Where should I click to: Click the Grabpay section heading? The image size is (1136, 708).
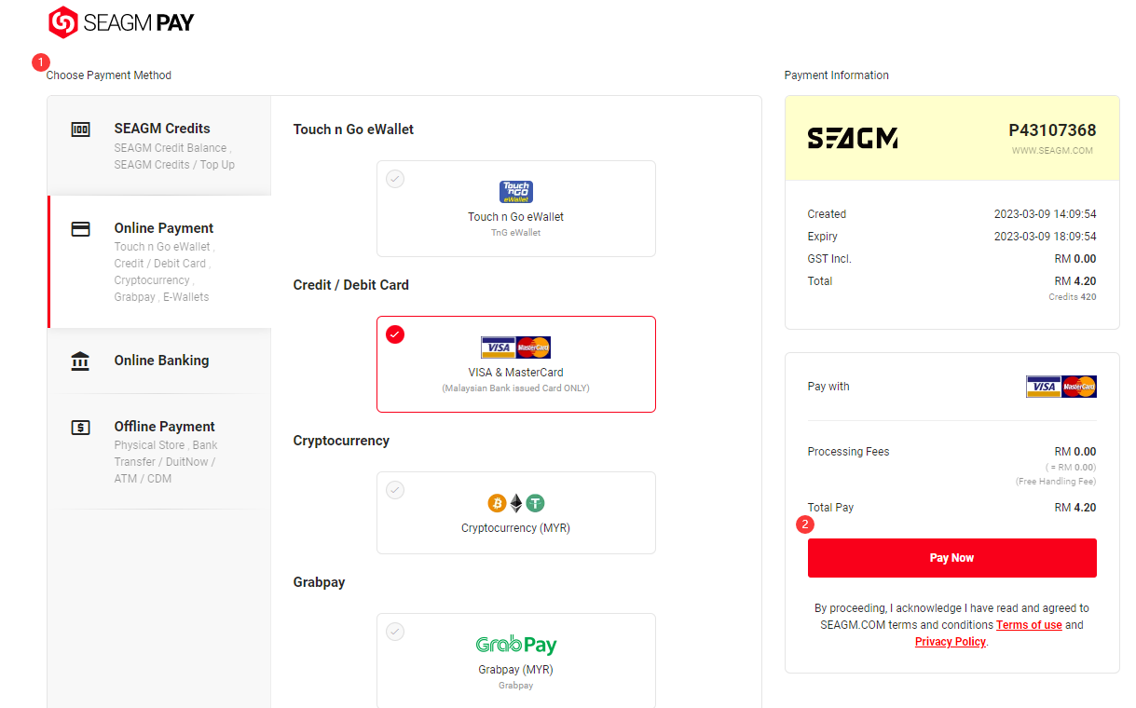[x=319, y=582]
